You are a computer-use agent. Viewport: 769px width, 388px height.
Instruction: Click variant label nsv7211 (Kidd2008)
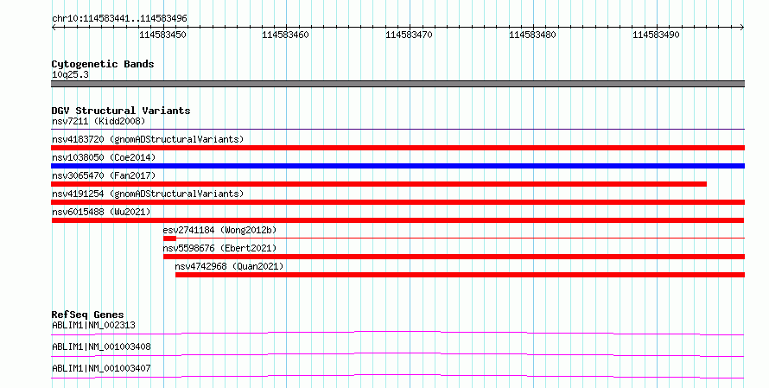(99, 121)
